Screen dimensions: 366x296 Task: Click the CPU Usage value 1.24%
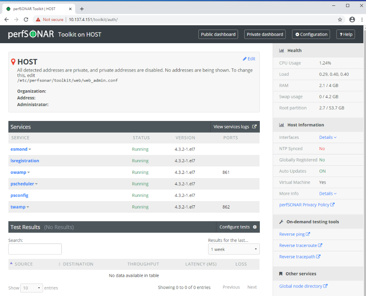325,63
